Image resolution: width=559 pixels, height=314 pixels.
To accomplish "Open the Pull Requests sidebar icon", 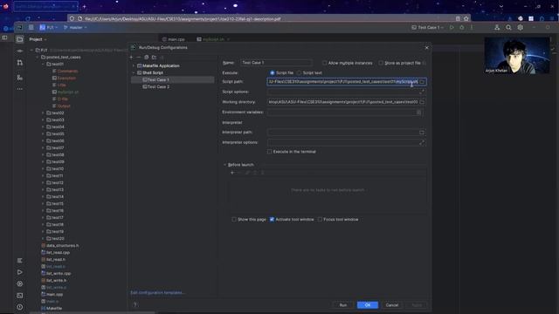I will 19,63.
